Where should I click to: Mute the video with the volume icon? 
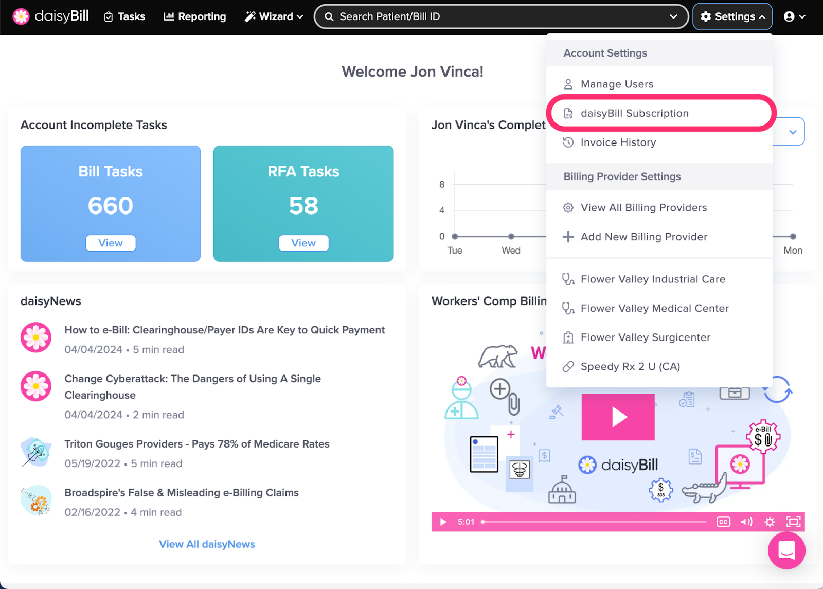[x=746, y=522]
